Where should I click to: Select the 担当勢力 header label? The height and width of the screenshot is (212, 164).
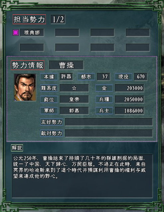coord(29,19)
